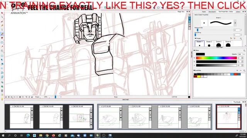
Task: Click the delete brush preset icon
Action: (234, 38)
